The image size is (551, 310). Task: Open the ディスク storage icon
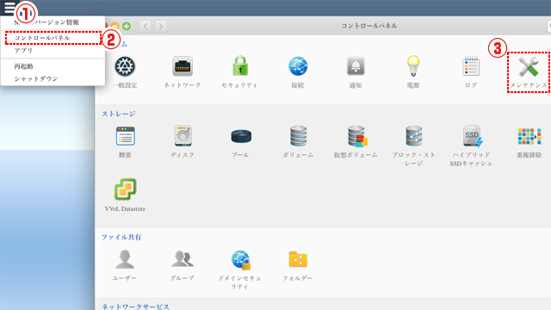click(183, 136)
